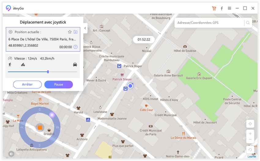Open the Facebook link icon
Viewport: 260px width, 161px height.
click(222, 8)
